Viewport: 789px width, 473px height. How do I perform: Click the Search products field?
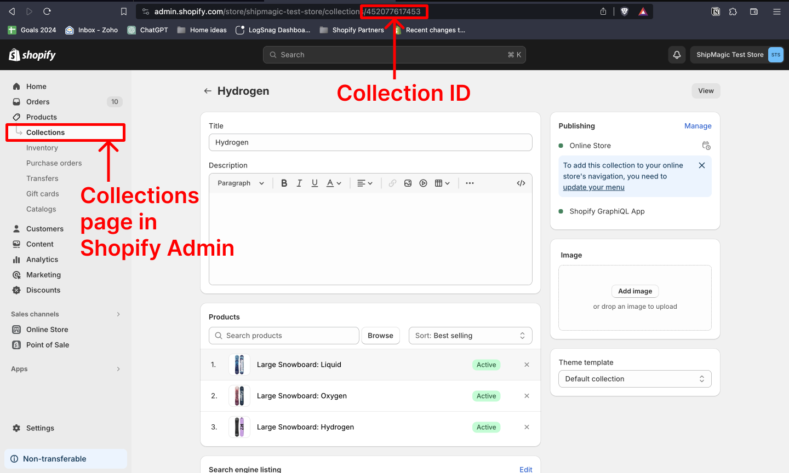[x=284, y=336]
